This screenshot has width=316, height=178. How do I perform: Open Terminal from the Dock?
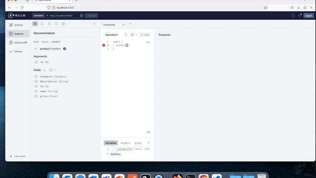(191, 177)
